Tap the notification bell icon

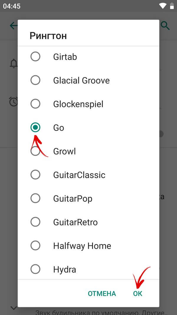tap(14, 63)
